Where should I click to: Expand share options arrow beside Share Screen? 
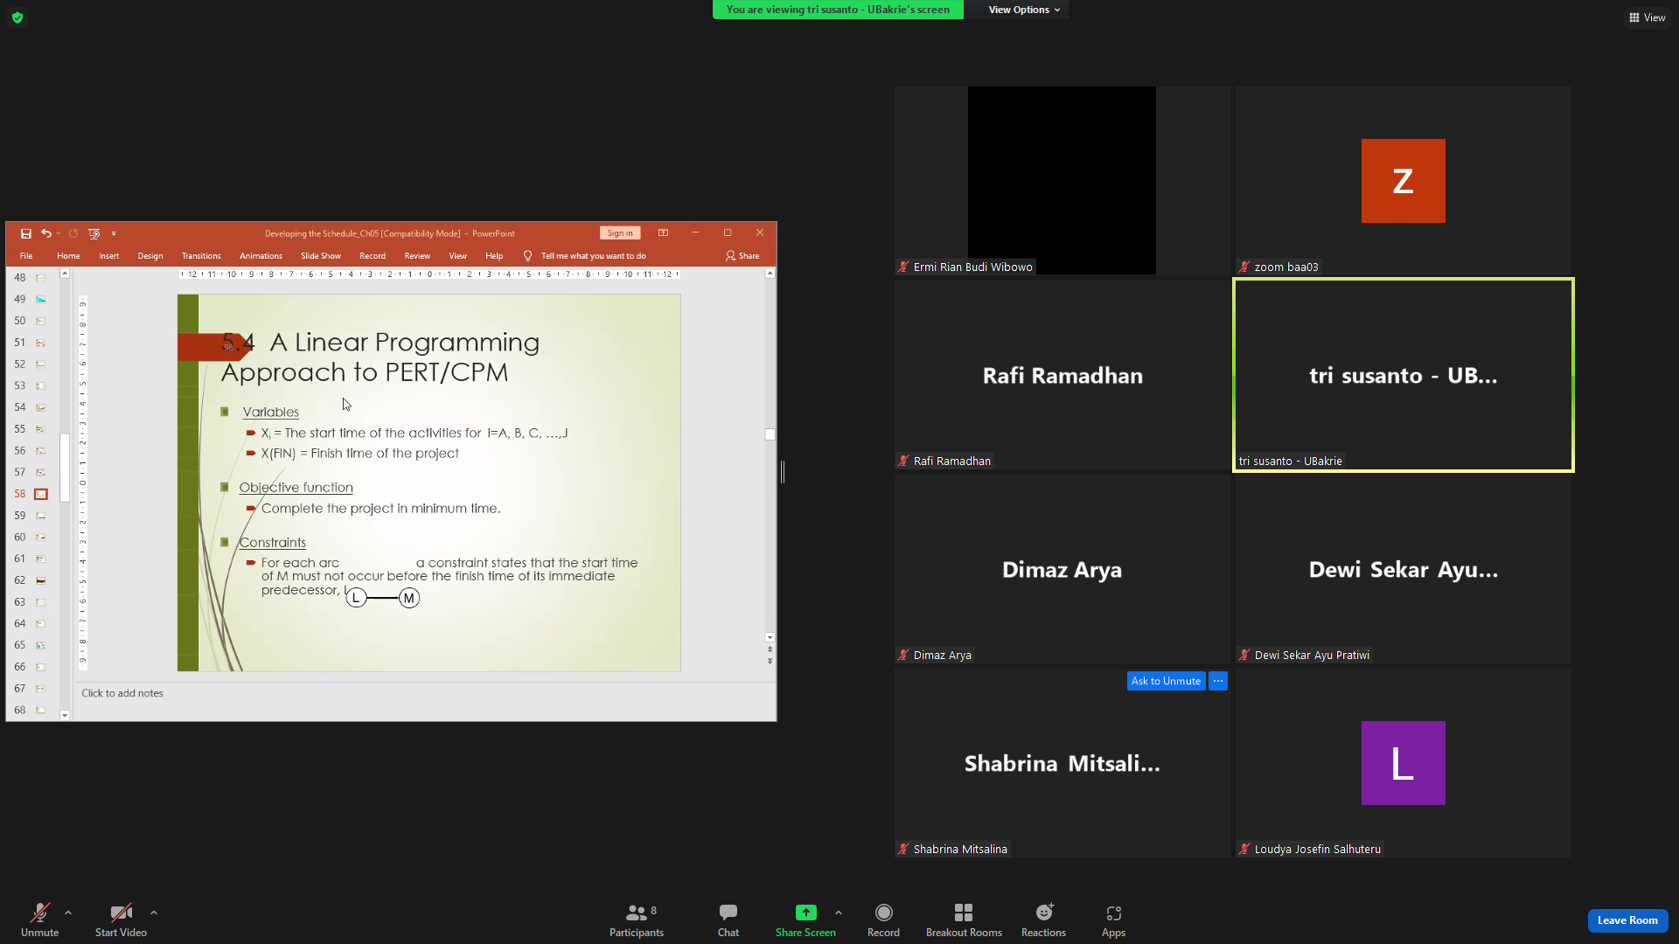pos(839,913)
